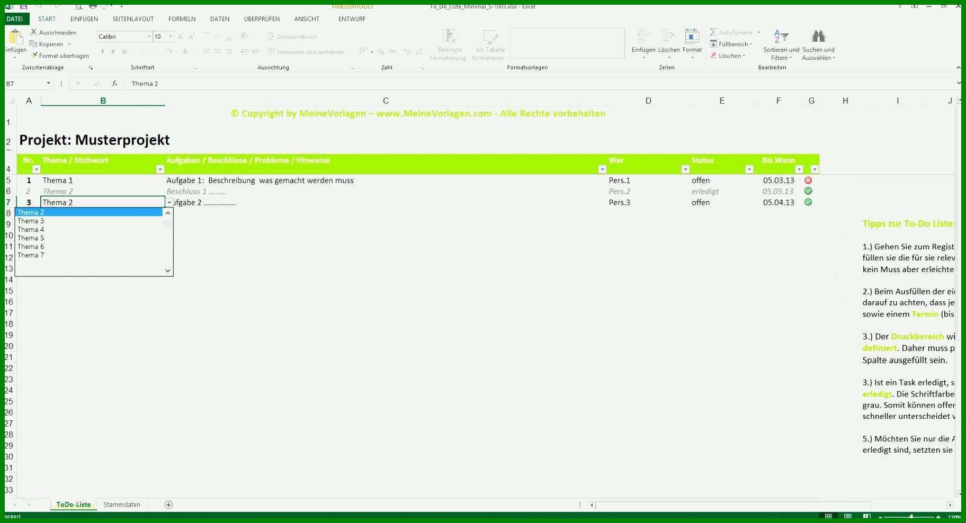
Task: Click the formula bar showing Thema 2
Action: 540,84
